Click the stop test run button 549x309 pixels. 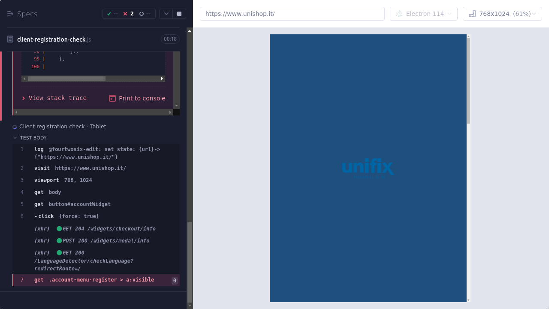pos(179,14)
